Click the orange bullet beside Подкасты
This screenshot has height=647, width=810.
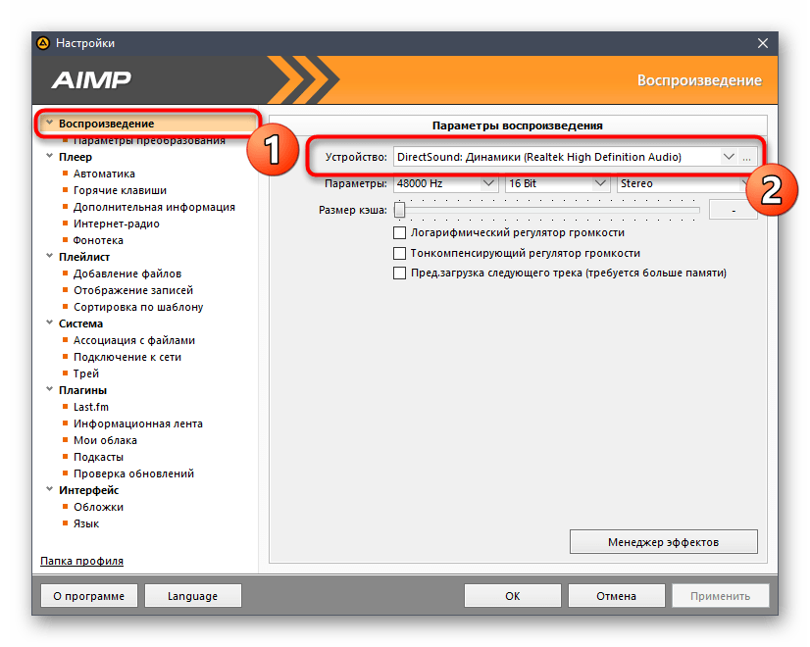65,457
